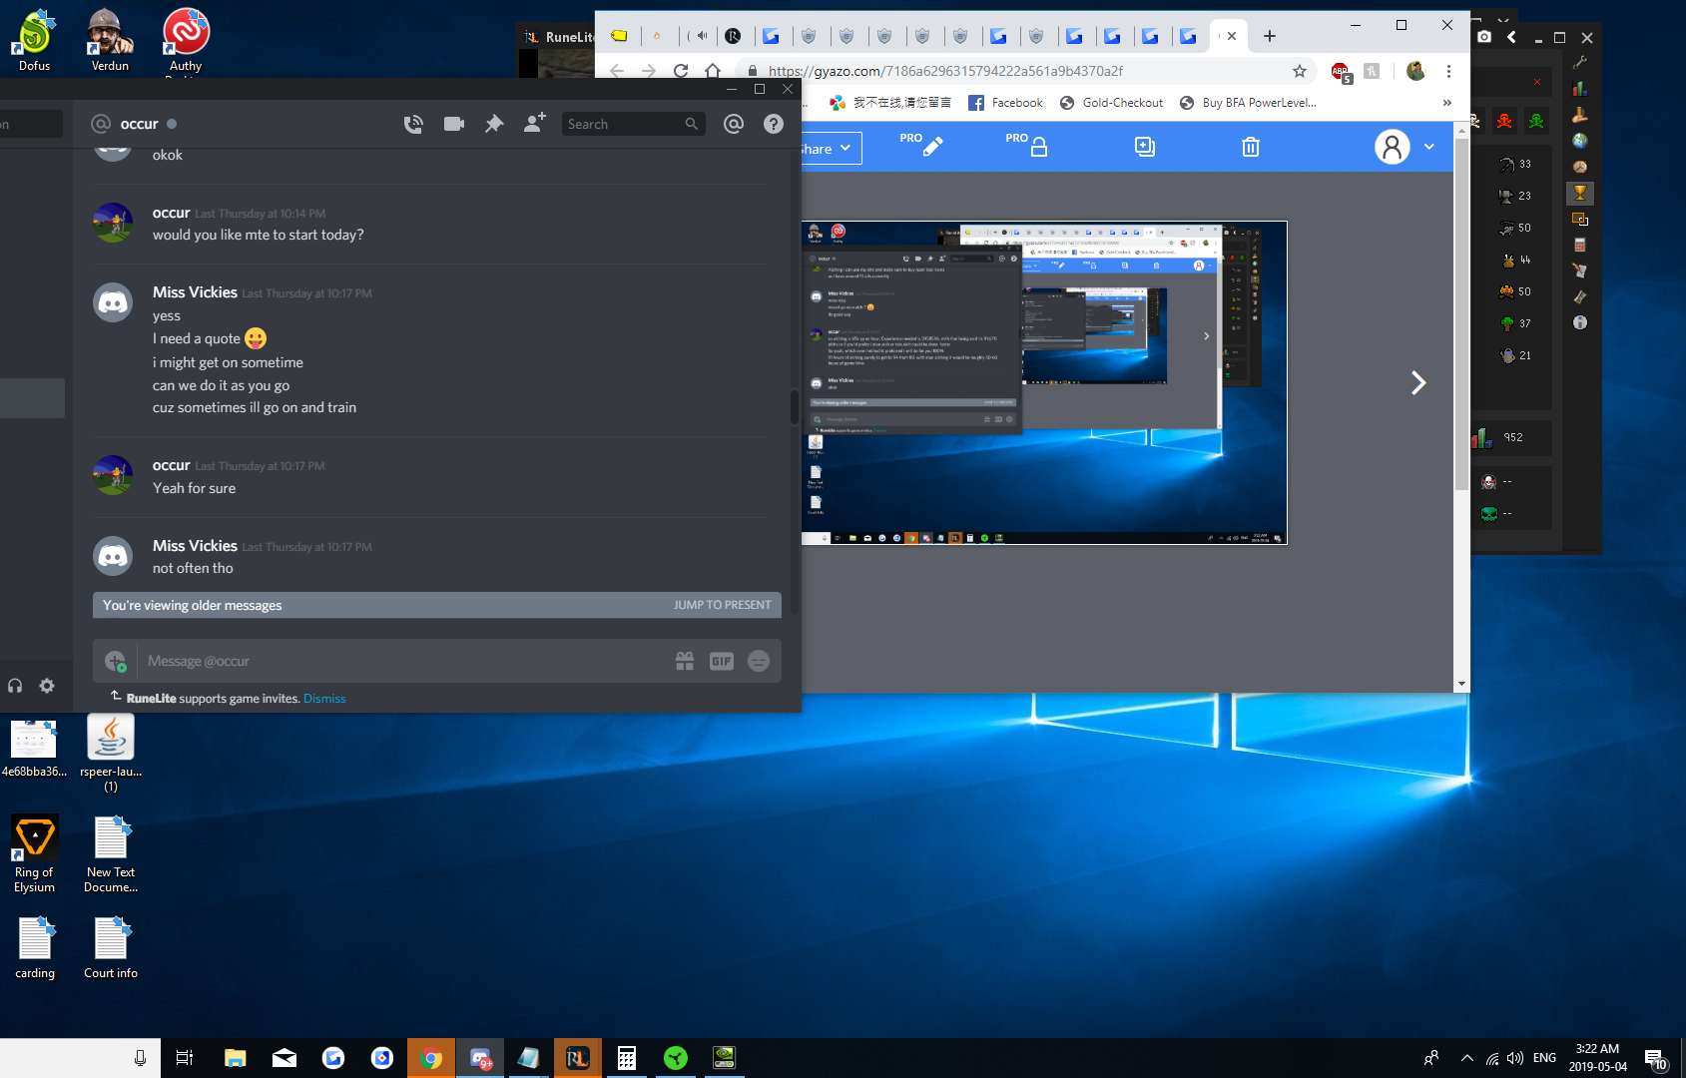Click the Gyazo trash delete icon
Image resolution: width=1686 pixels, height=1078 pixels.
pos(1250,148)
